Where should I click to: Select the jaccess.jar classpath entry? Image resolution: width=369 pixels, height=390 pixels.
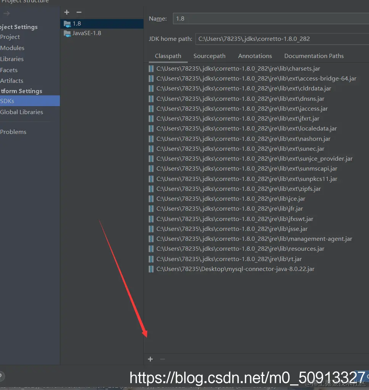point(242,109)
